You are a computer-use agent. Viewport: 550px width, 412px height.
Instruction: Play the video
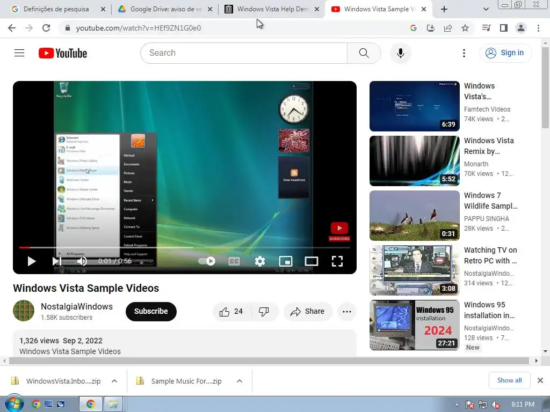pos(32,261)
